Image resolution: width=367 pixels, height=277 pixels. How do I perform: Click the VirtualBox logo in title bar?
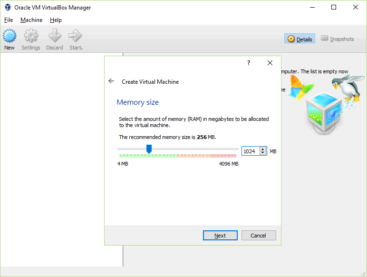8,7
